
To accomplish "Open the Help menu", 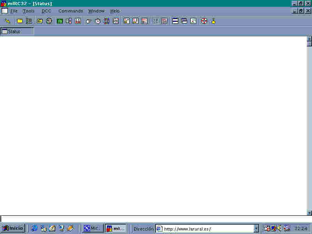I will tap(115, 11).
